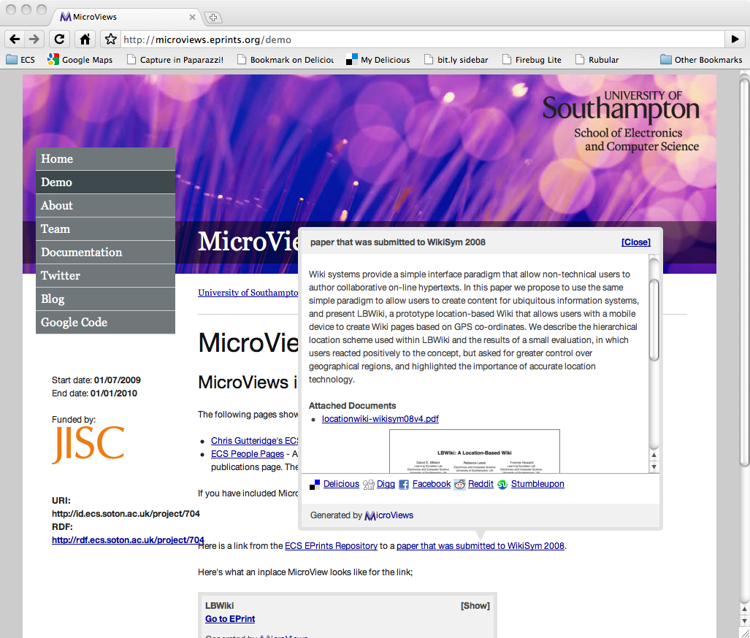Screen dimensions: 750x638
Task: Click the Digg icon in popup
Action: (x=369, y=485)
